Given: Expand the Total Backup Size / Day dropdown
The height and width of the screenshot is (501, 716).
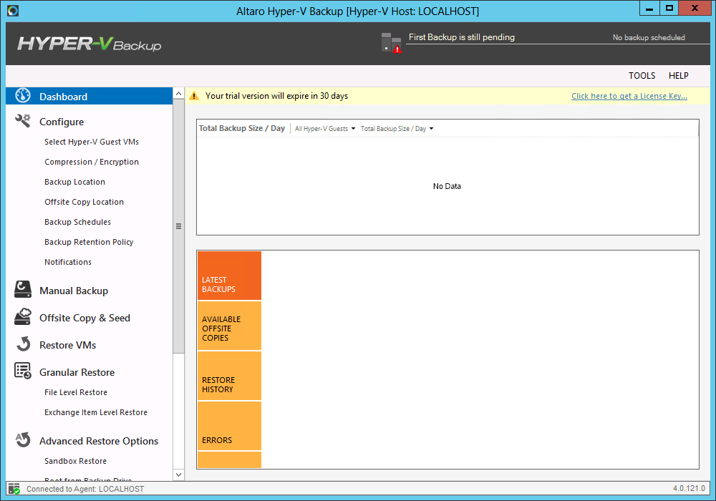Looking at the screenshot, I should point(397,129).
